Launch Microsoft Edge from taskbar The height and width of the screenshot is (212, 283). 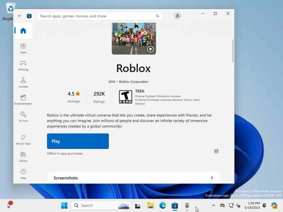click(163, 205)
